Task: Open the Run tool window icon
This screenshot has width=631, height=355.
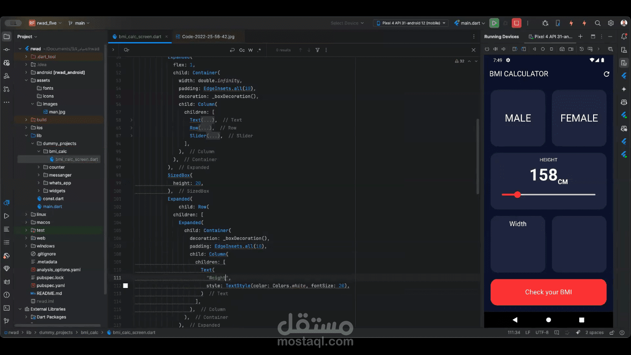Action: click(6, 216)
